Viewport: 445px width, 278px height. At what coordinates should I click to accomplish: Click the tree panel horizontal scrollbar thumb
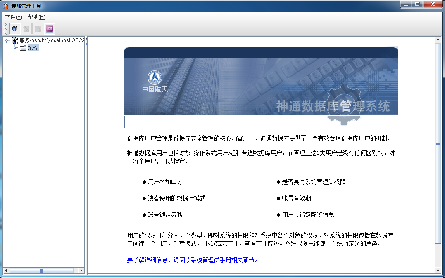tap(41, 271)
